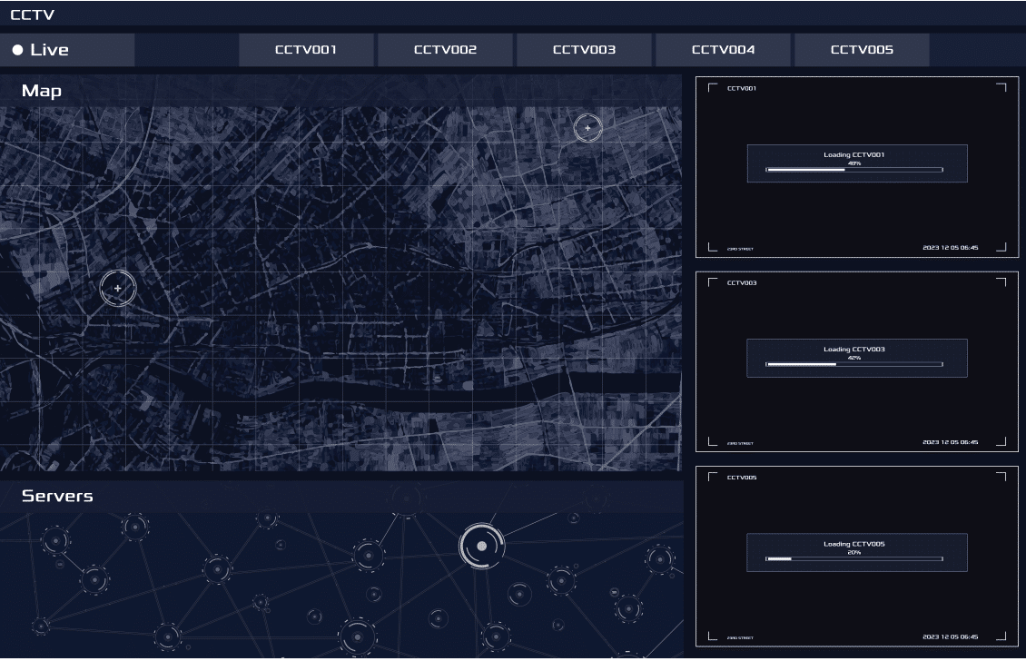Click the crosshair marker on the map's left side
1026x661 pixels.
coord(117,288)
